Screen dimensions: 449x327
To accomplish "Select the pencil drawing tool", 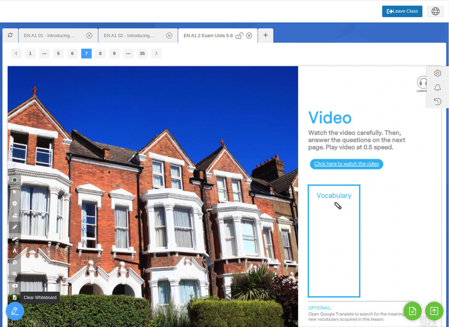I will point(14,227).
